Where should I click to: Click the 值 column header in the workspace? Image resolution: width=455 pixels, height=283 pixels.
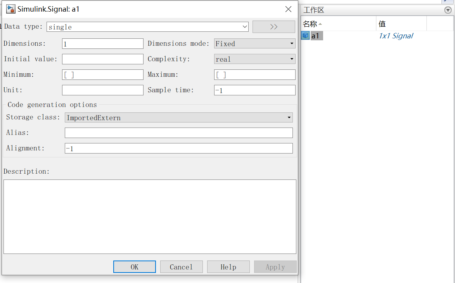pyautogui.click(x=401, y=24)
